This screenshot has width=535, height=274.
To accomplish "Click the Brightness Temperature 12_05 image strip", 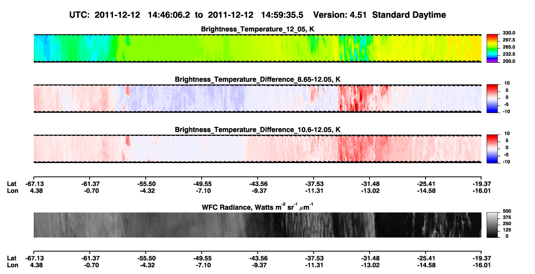I will click(257, 48).
